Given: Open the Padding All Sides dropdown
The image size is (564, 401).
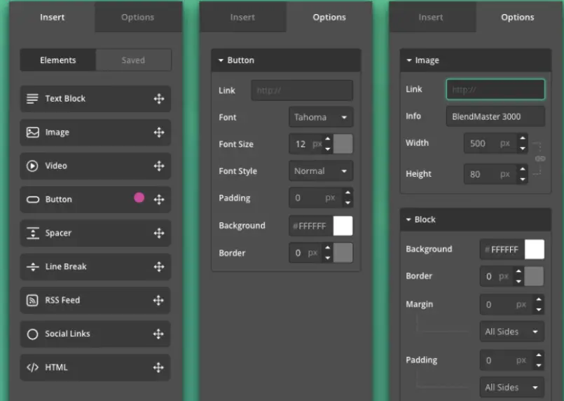Looking at the screenshot, I should tap(512, 387).
